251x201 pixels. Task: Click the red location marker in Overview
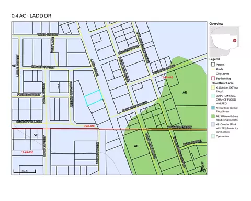[x=235, y=41]
